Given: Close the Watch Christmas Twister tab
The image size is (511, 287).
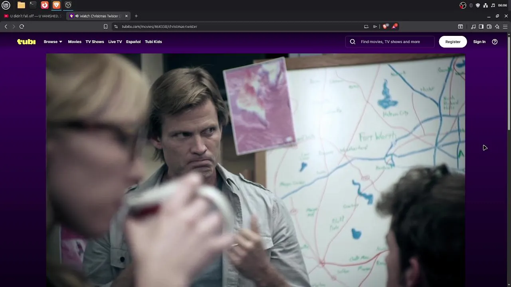Looking at the screenshot, I should 126,16.
